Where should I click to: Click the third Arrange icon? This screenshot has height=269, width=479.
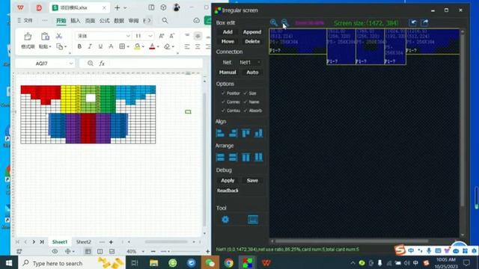245,157
